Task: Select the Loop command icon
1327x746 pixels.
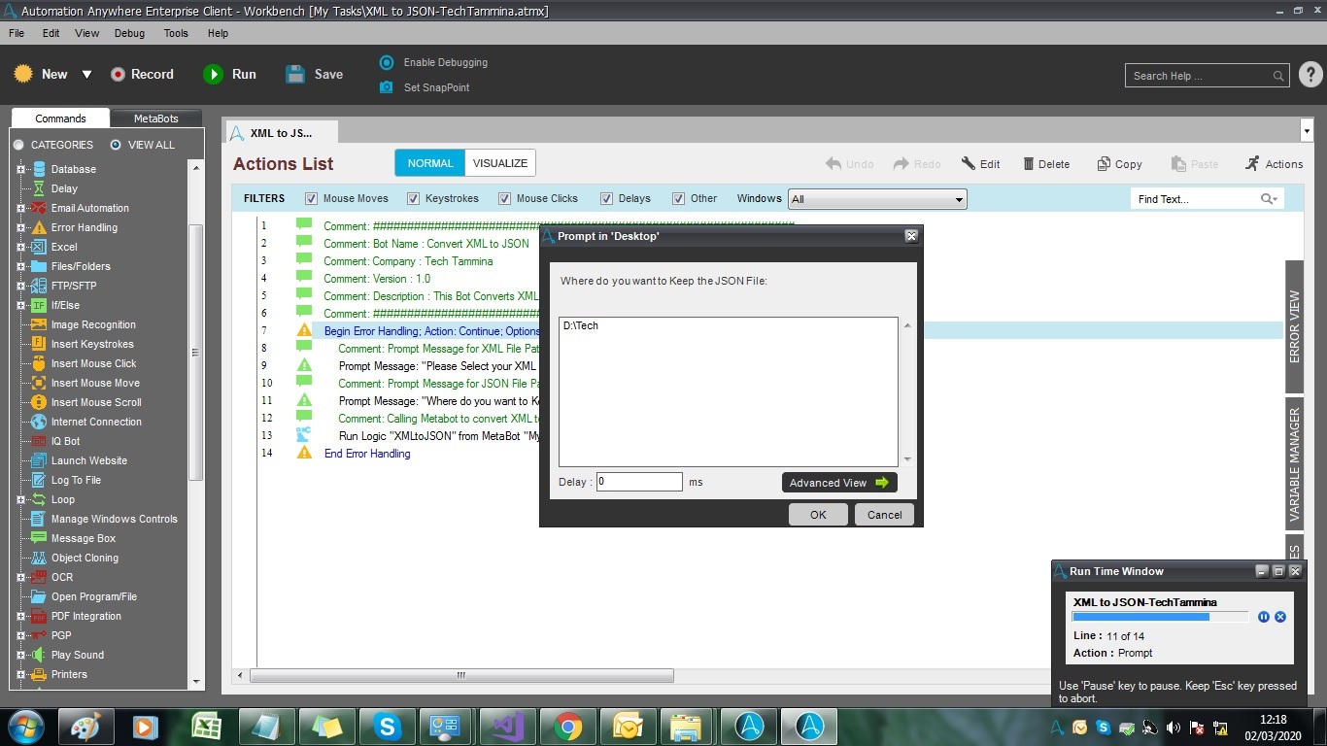Action: [39, 499]
